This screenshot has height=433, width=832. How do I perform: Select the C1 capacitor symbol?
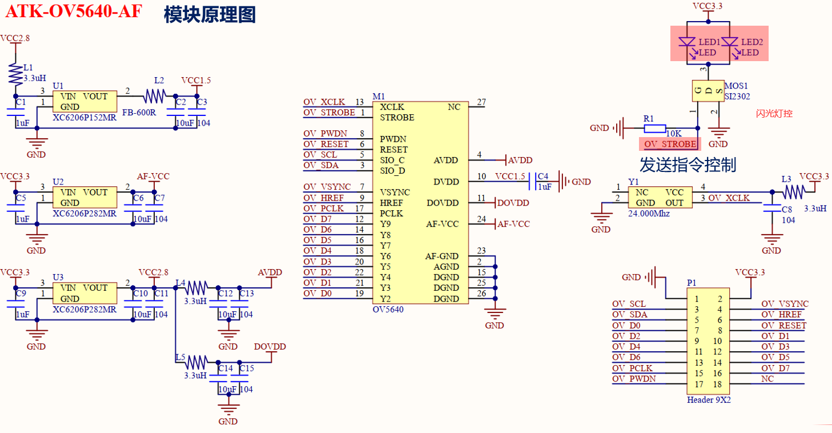click(x=15, y=113)
